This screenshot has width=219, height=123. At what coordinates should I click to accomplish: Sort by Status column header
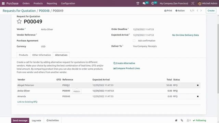177,80
